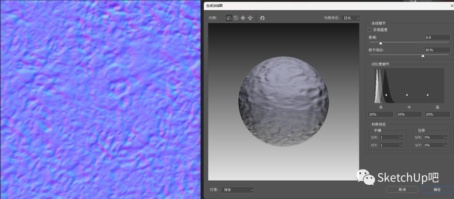Select the roll light tool icon

pyautogui.click(x=236, y=18)
